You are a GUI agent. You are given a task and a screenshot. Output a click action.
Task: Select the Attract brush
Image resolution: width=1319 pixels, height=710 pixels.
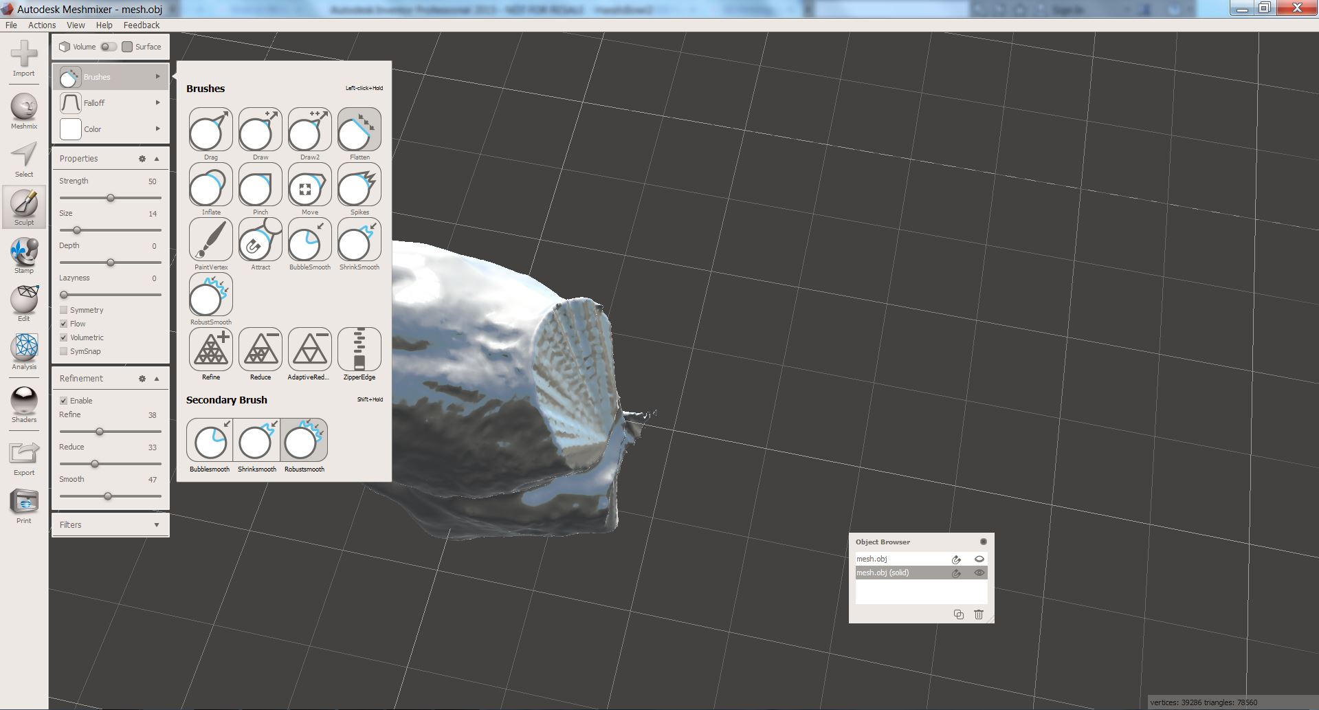click(x=260, y=239)
